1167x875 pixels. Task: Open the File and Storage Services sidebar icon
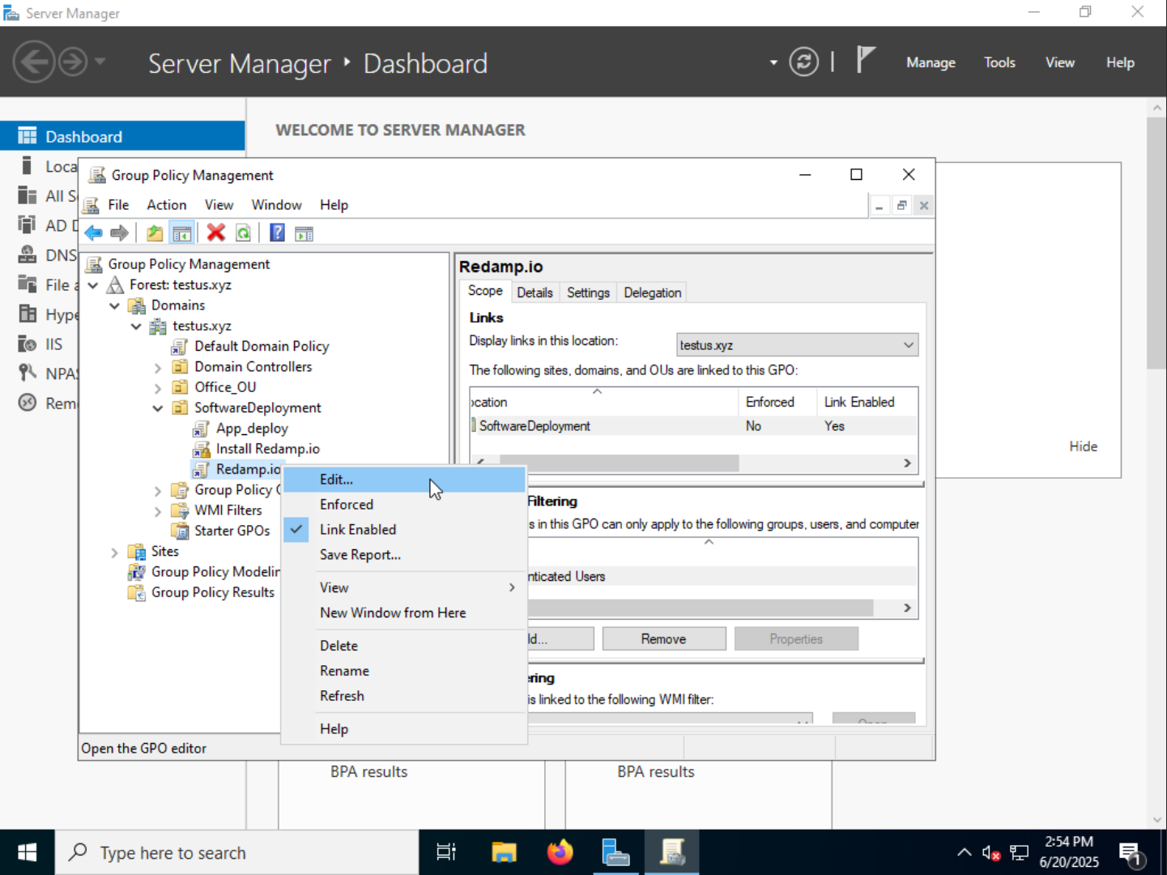(28, 284)
